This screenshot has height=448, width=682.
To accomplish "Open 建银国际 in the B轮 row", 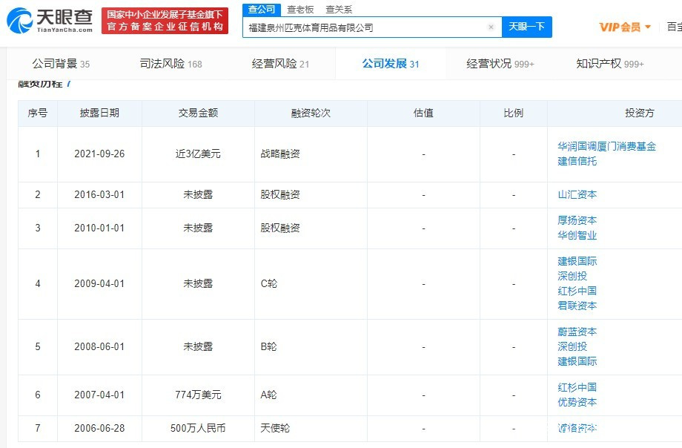I will tap(577, 361).
